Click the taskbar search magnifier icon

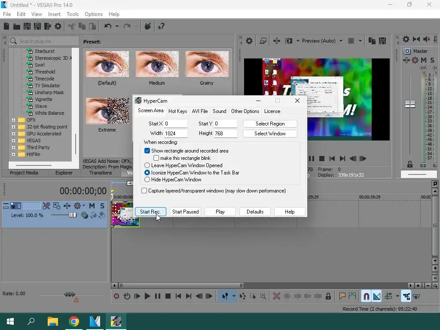[31, 321]
